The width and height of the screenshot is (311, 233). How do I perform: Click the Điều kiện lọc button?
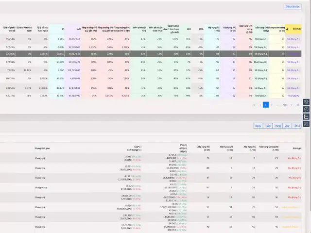click(293, 7)
